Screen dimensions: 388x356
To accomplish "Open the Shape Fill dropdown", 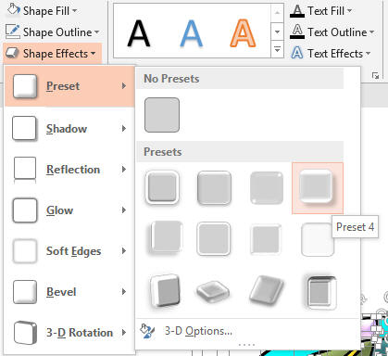I will [42, 11].
